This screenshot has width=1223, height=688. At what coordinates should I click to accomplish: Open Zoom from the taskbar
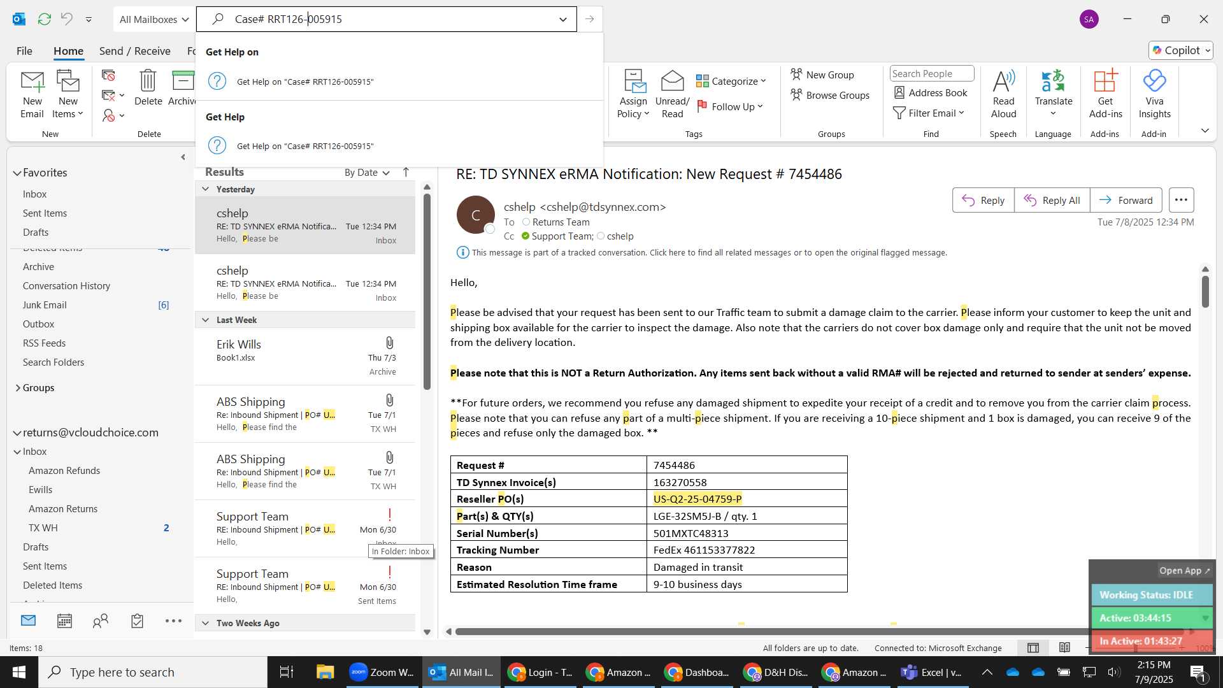(x=382, y=672)
